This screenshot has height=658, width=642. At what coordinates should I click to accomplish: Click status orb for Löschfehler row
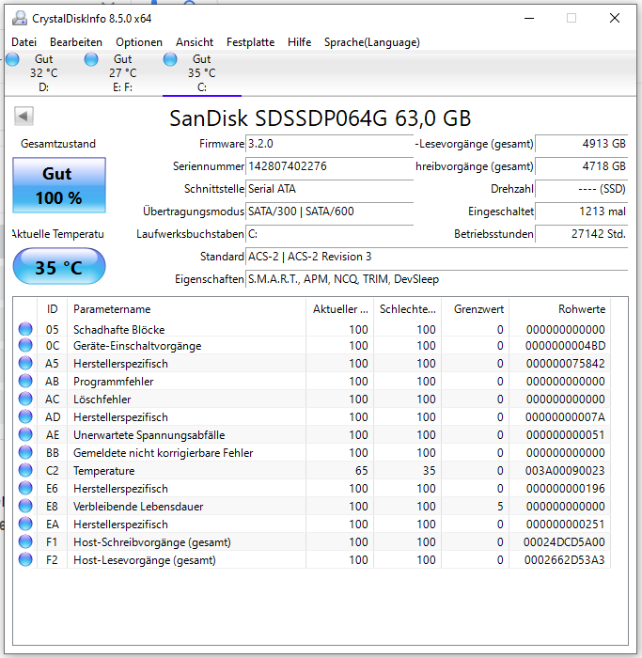(x=25, y=399)
